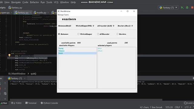Start debugging with the green bug icon
The image size is (194, 109).
pos(187,8)
